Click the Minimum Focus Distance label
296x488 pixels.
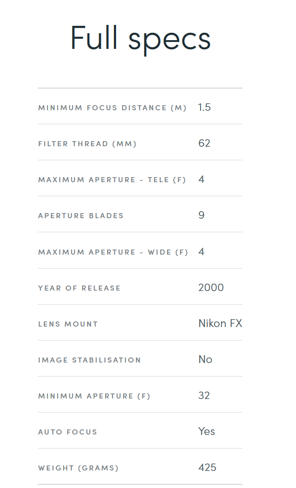click(112, 108)
